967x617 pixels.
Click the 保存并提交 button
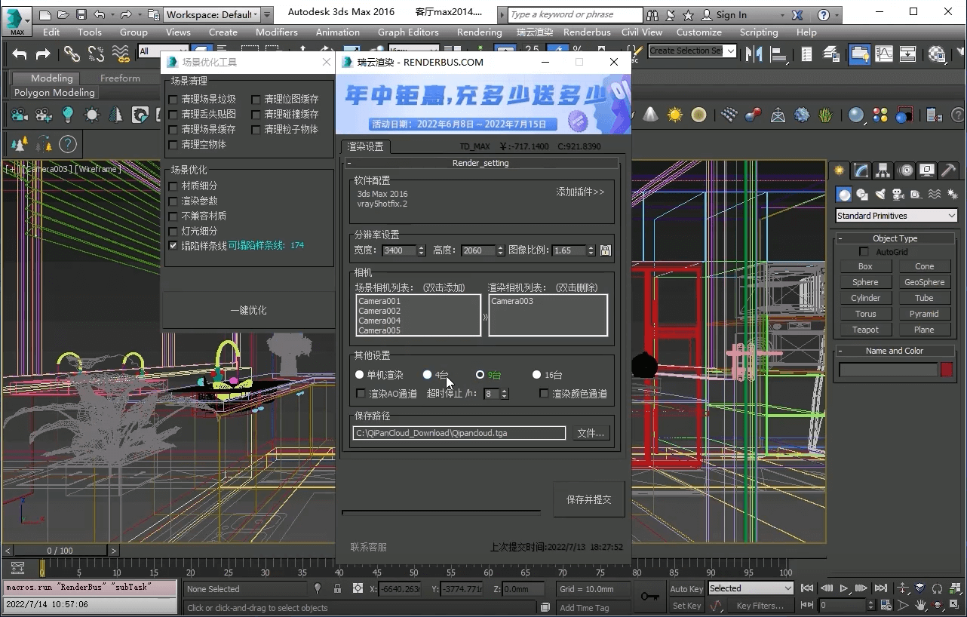589,499
